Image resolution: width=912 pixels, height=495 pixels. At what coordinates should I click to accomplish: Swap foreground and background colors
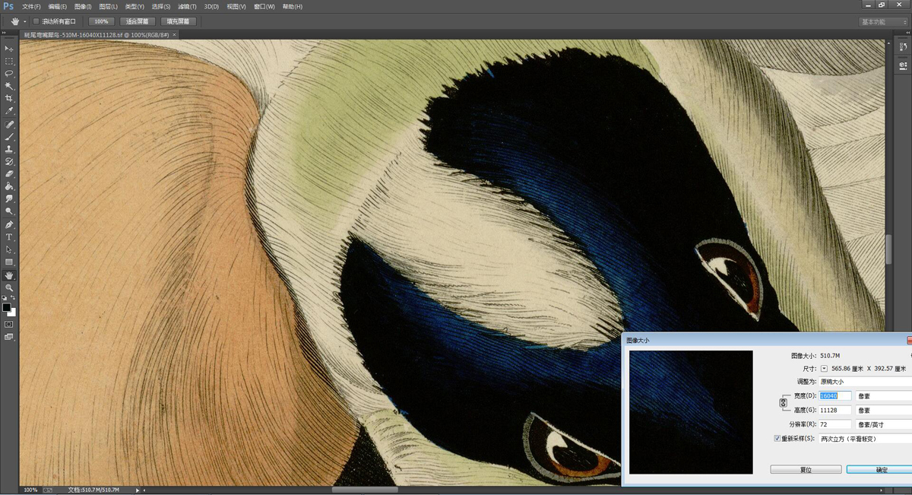click(13, 299)
